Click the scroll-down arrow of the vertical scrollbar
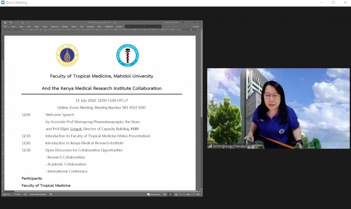The height and width of the screenshot is (209, 351). point(202,189)
